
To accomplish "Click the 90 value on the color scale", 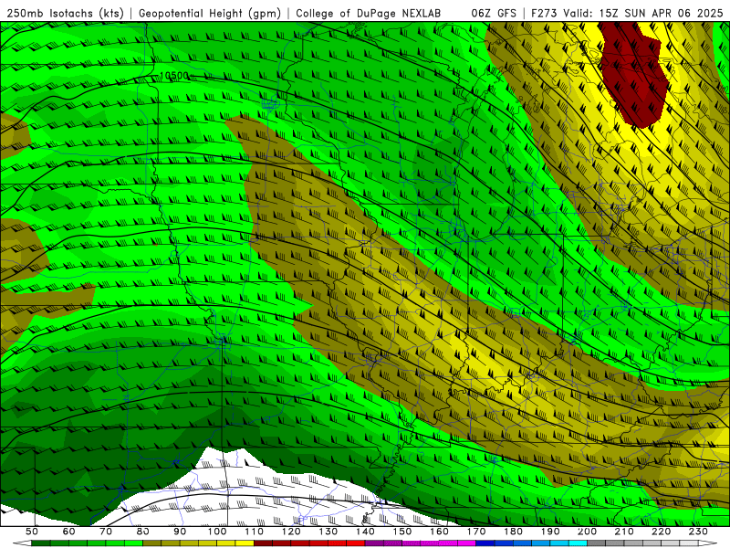I will 180,532.
